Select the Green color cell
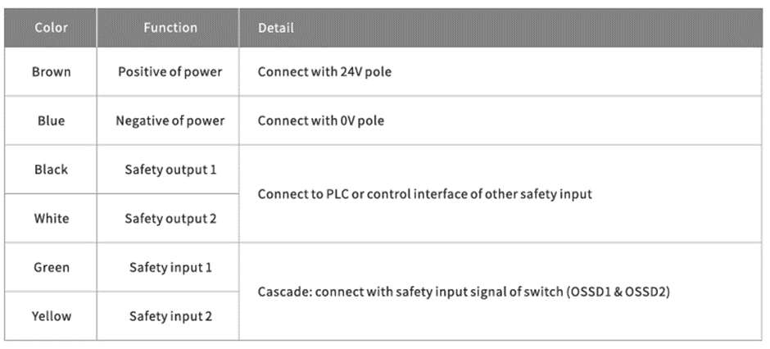This screenshot has width=770, height=349. click(x=51, y=267)
